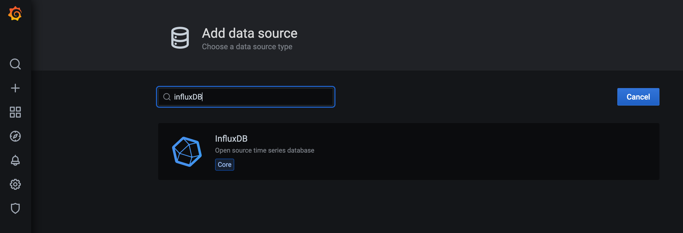The image size is (683, 233).
Task: Click the Core badge on InfluxDB
Action: coord(225,165)
